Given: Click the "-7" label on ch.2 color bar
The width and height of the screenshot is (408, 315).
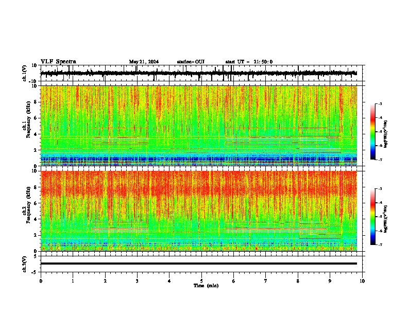Looking at the screenshot, I should pyautogui.click(x=380, y=244).
